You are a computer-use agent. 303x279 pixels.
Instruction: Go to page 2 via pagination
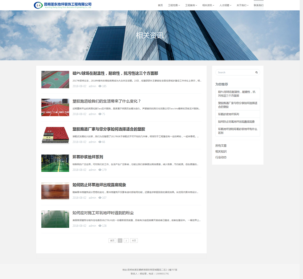(x=126, y=240)
